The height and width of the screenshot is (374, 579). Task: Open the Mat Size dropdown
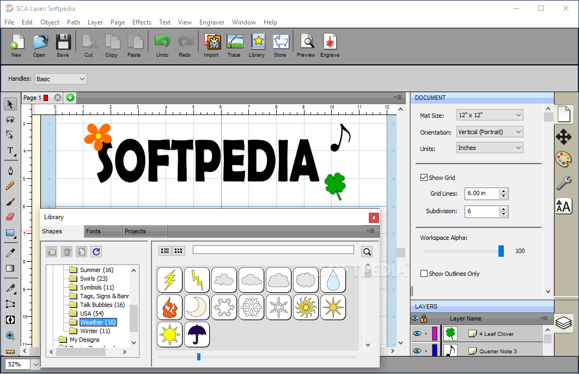point(490,115)
